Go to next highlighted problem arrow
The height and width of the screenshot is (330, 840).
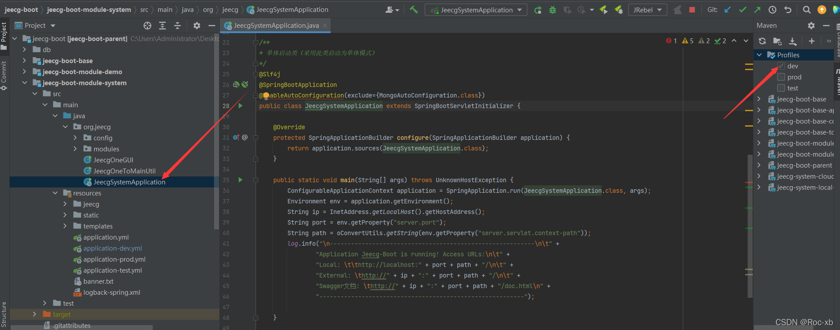point(746,41)
